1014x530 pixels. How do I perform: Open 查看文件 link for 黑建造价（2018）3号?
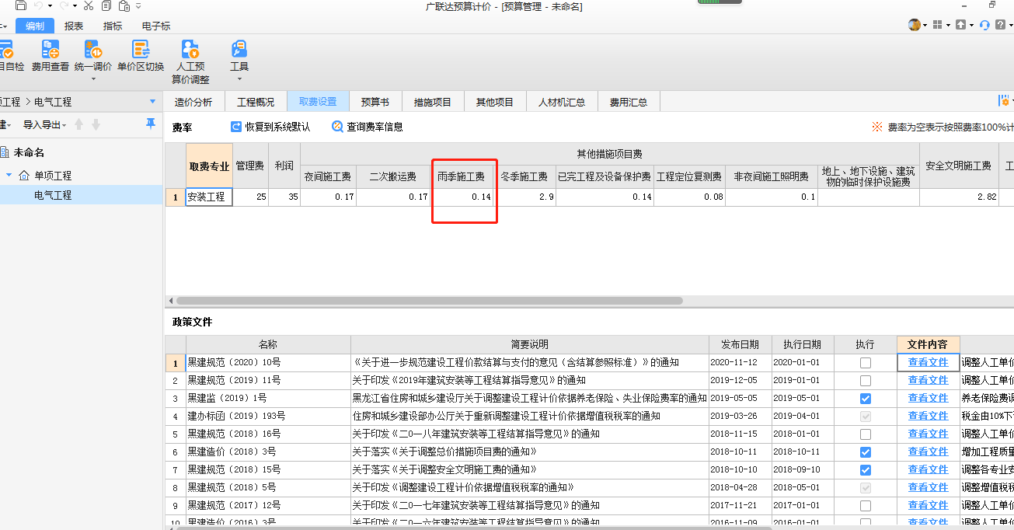[929, 452]
